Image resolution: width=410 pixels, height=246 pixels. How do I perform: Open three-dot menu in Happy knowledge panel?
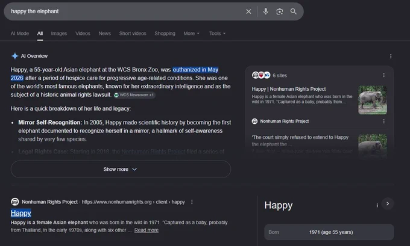377,205
